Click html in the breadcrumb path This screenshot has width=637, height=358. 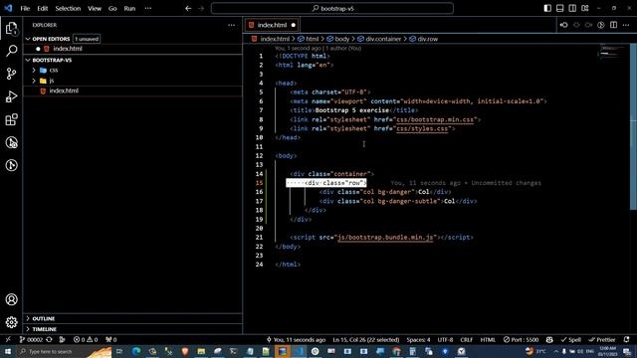pyautogui.click(x=312, y=39)
